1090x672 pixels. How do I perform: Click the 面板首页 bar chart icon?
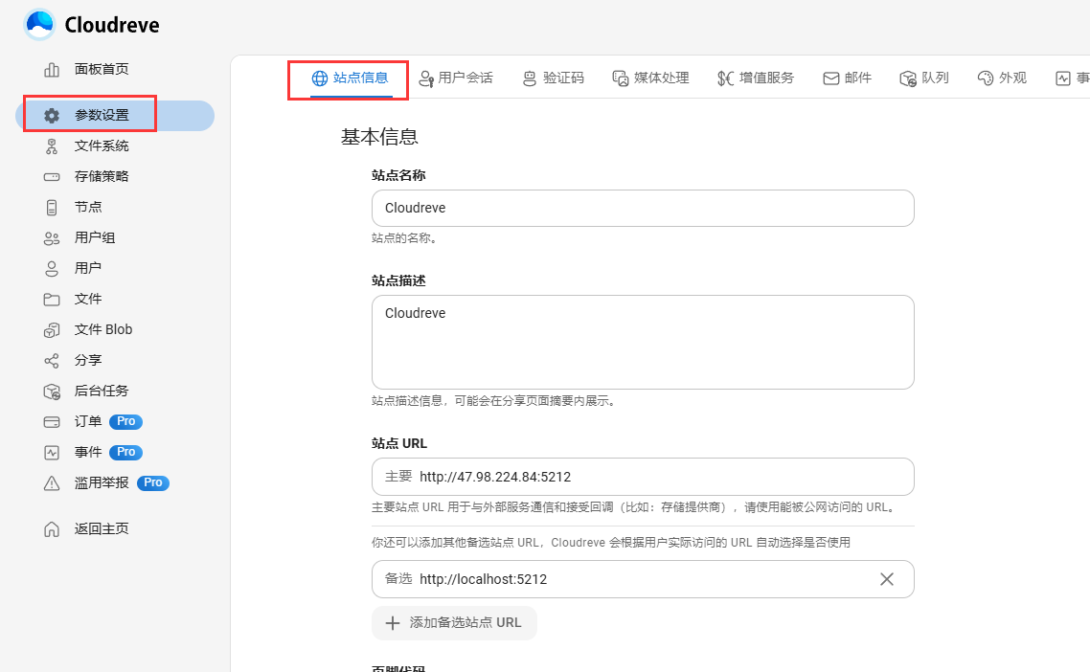(52, 70)
